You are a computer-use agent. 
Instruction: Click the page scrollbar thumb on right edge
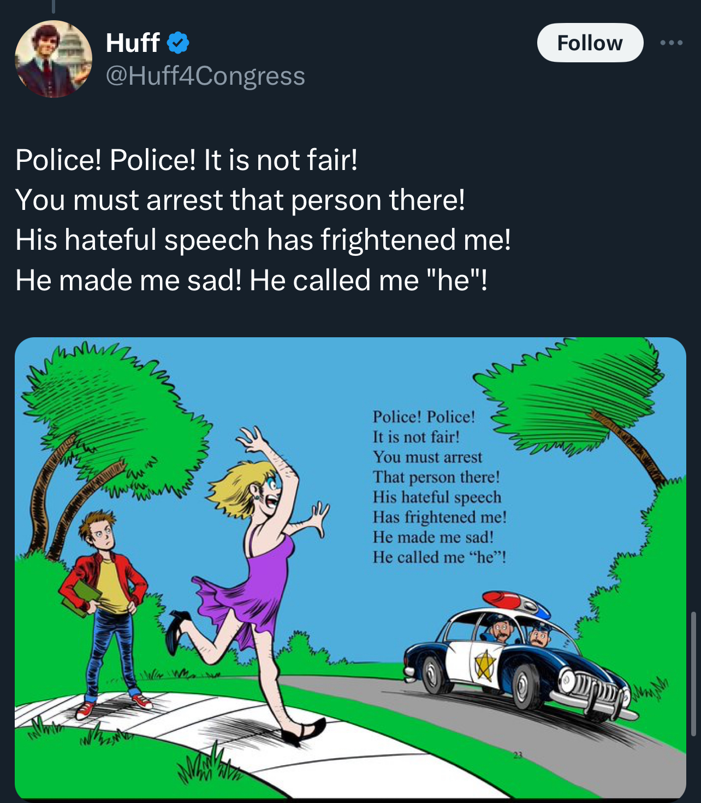tap(694, 673)
